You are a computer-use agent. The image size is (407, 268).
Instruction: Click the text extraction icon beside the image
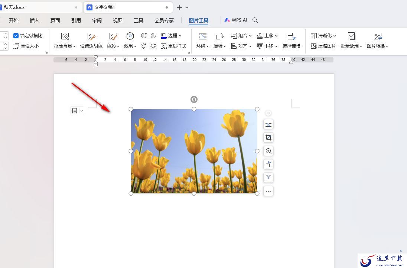pyautogui.click(x=268, y=178)
